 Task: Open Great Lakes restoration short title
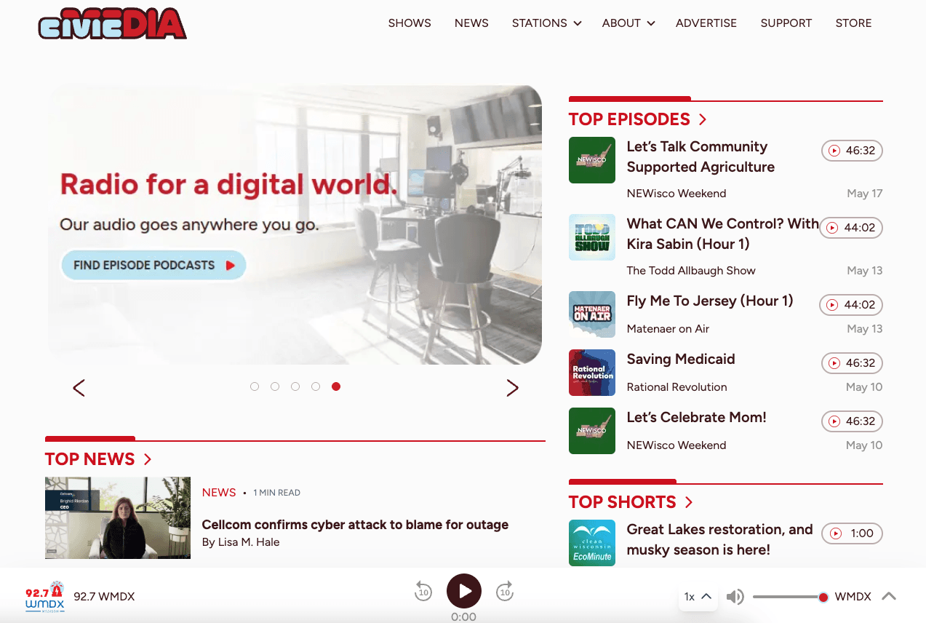click(x=720, y=539)
